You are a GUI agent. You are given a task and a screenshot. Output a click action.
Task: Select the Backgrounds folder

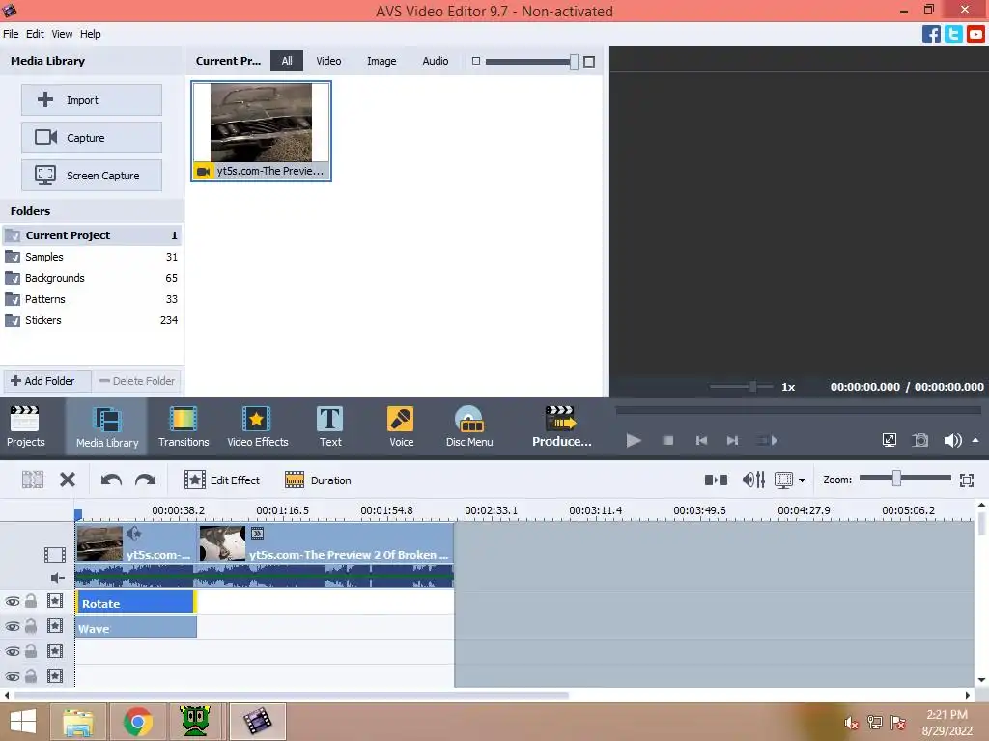tap(92, 278)
